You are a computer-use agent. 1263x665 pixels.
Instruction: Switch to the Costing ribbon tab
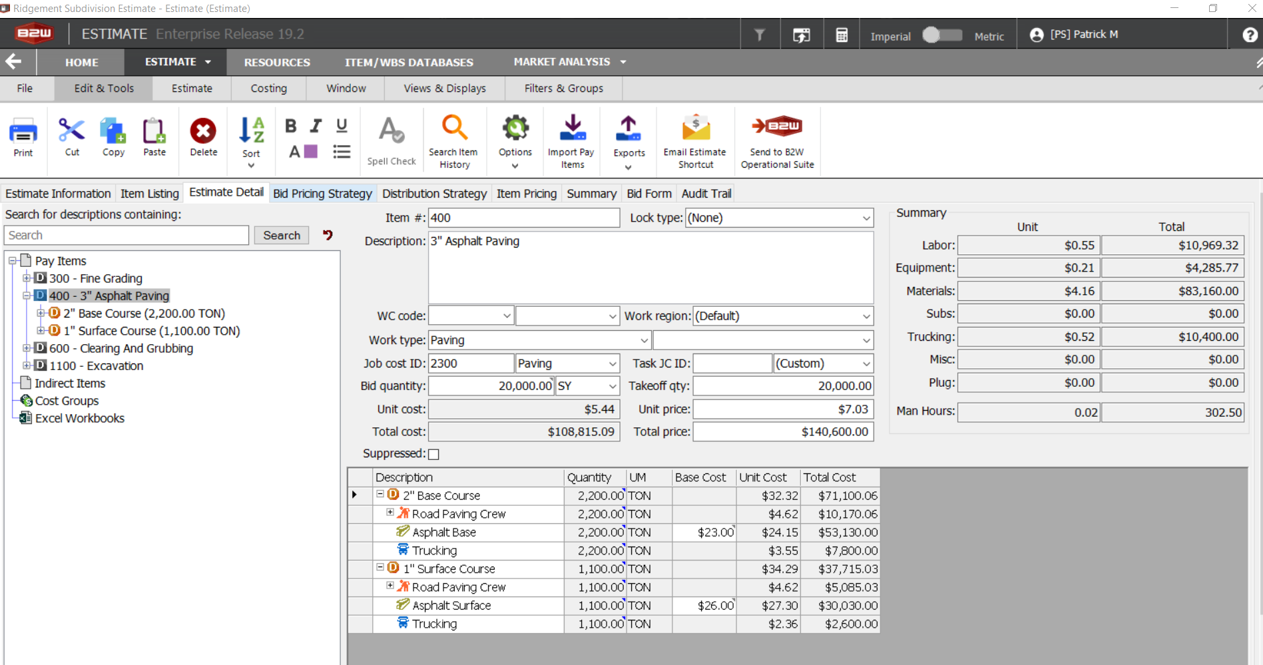click(x=268, y=89)
